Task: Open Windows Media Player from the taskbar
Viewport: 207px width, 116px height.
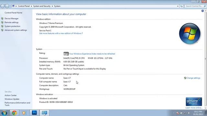Action: [24, 113]
